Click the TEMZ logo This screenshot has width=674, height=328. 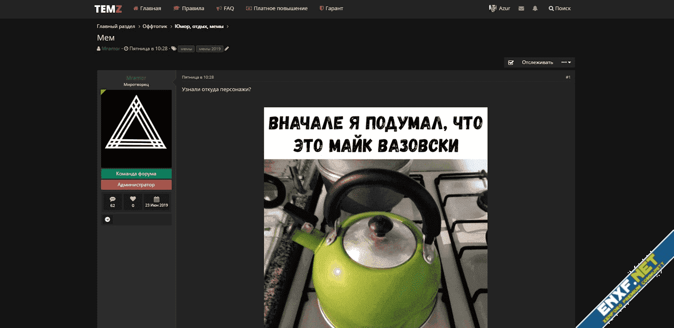[x=108, y=9]
